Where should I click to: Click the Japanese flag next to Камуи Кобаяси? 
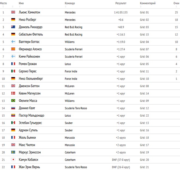point(13,159)
